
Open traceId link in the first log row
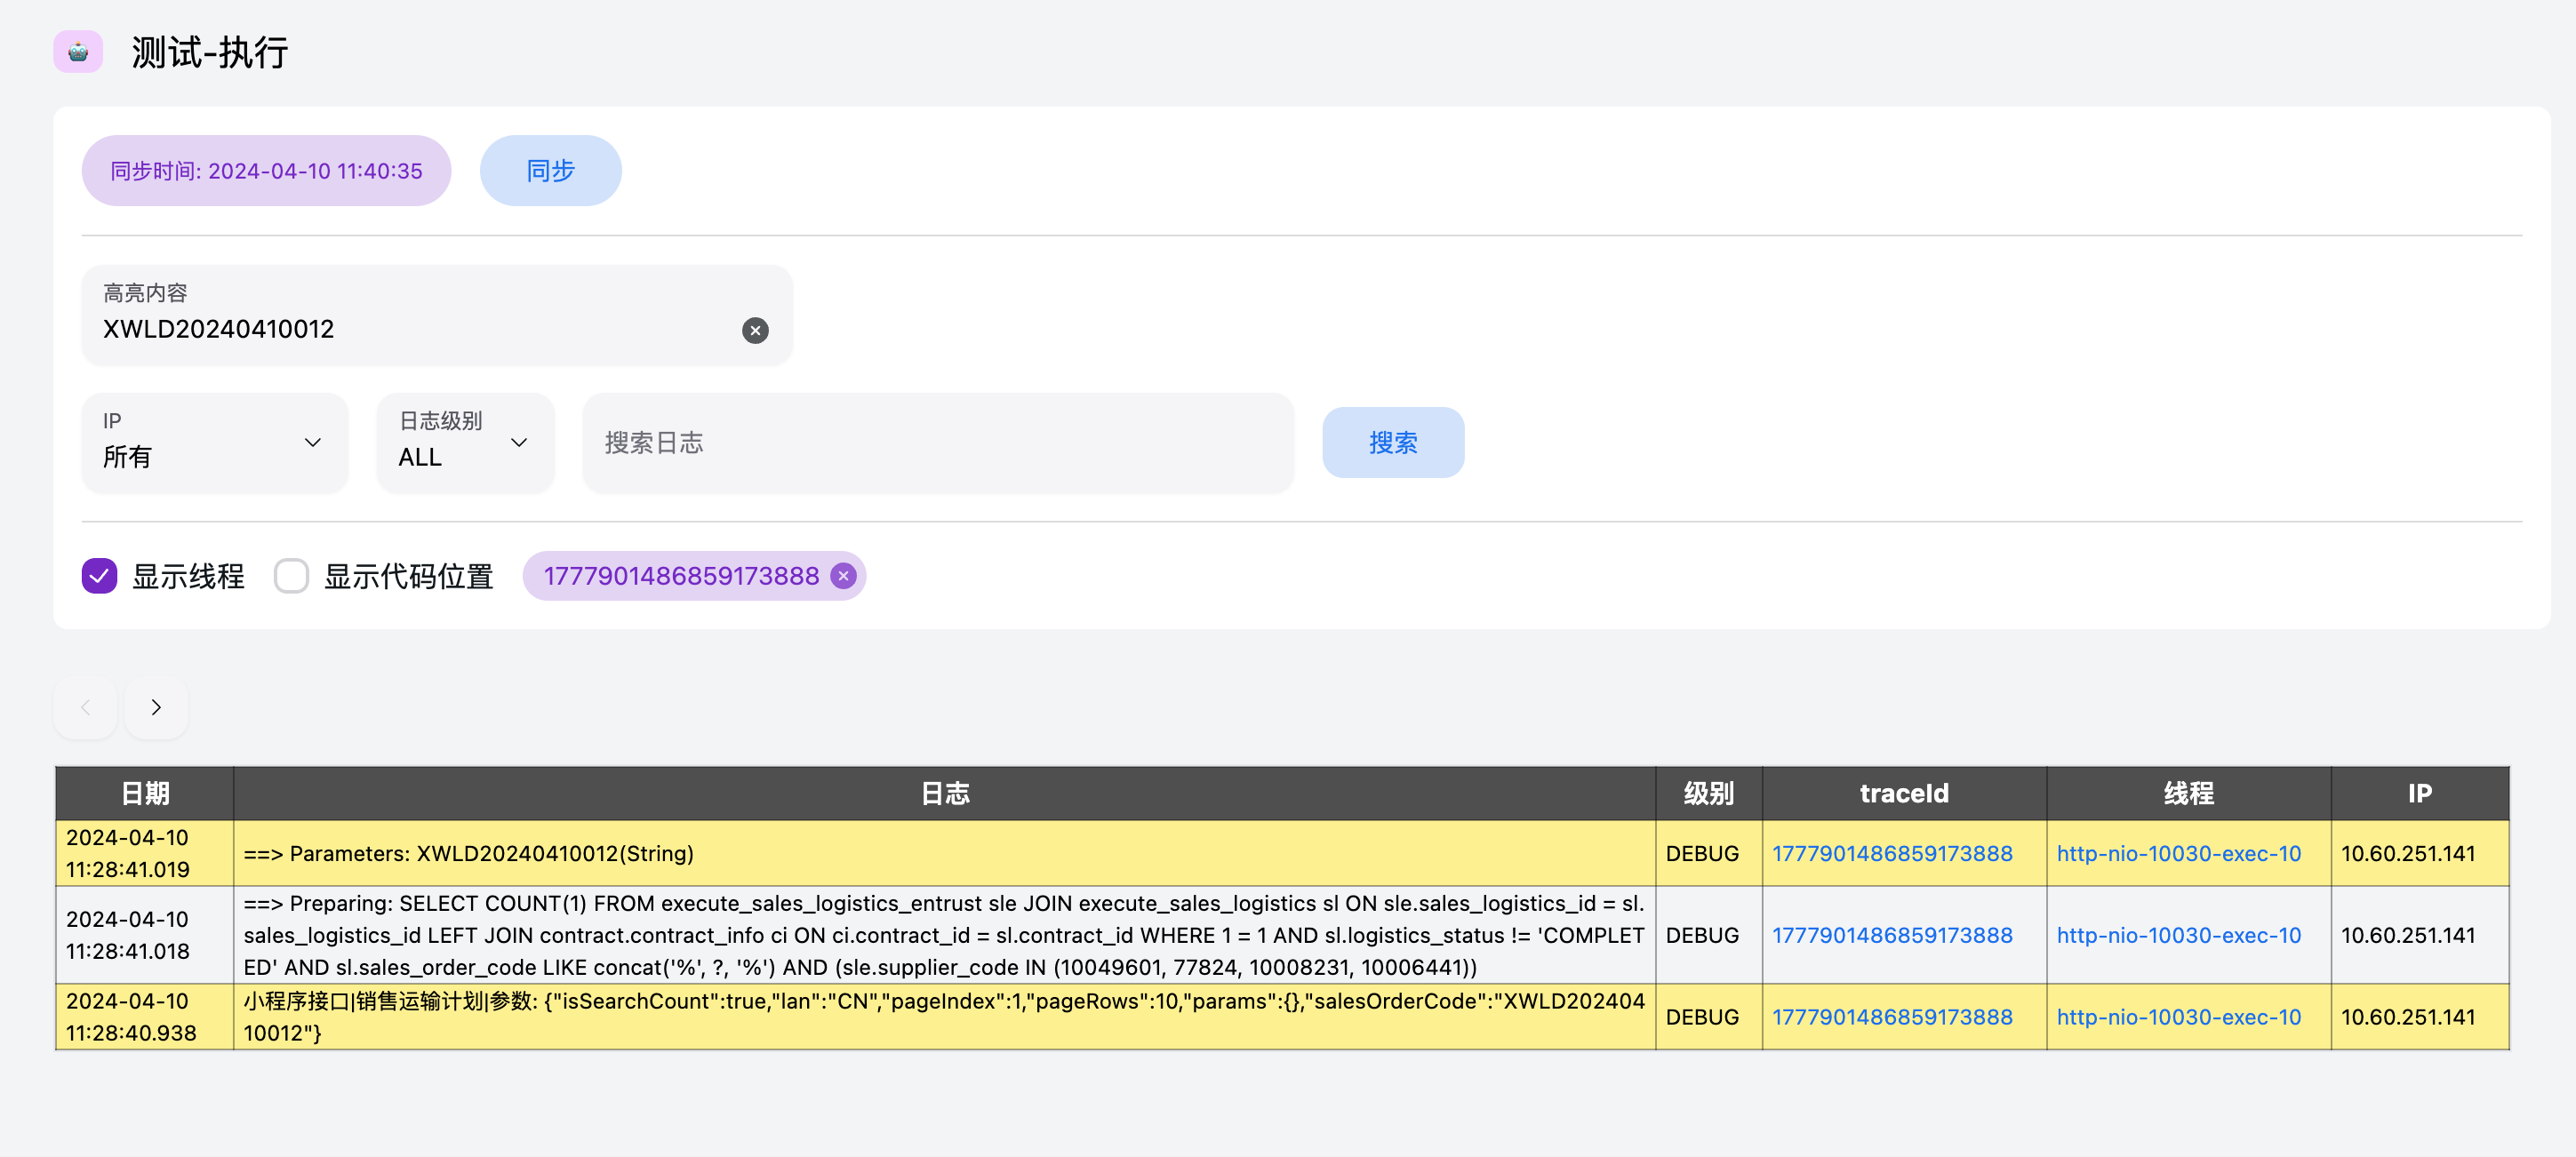coord(1891,853)
